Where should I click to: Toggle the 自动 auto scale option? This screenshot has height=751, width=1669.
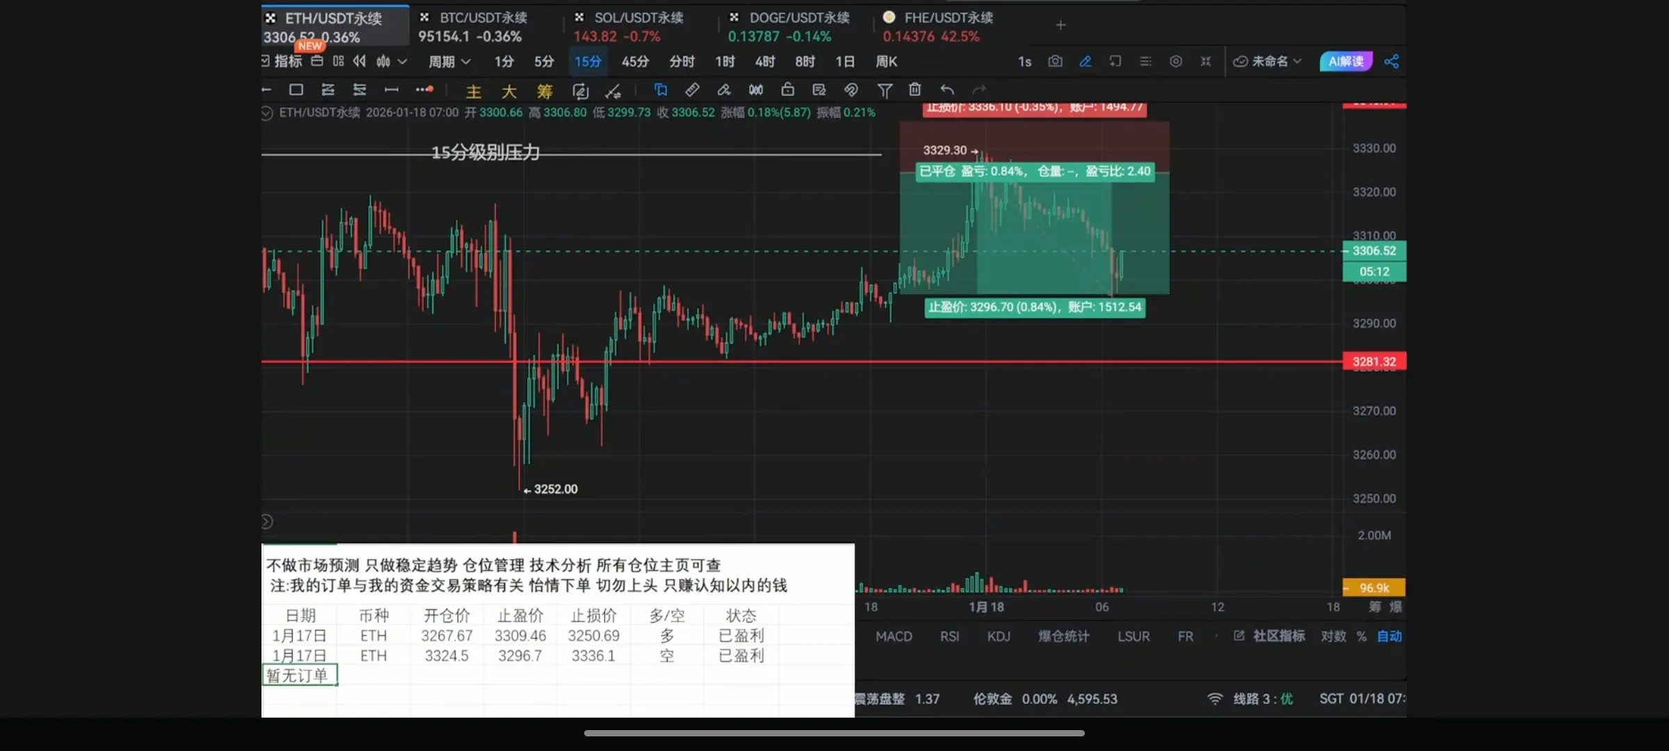pos(1389,636)
